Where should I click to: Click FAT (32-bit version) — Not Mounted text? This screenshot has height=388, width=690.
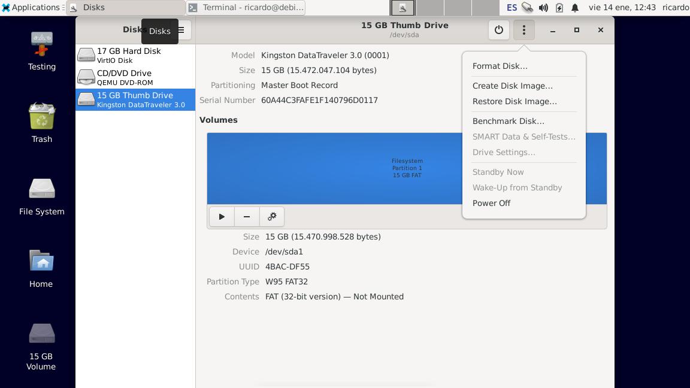[x=334, y=296]
